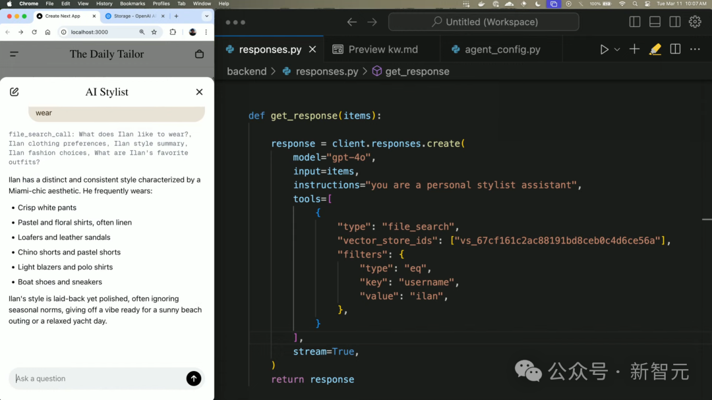This screenshot has width=712, height=400.
Task: Open the editor more actions ellipsis menu
Action: [x=694, y=49]
